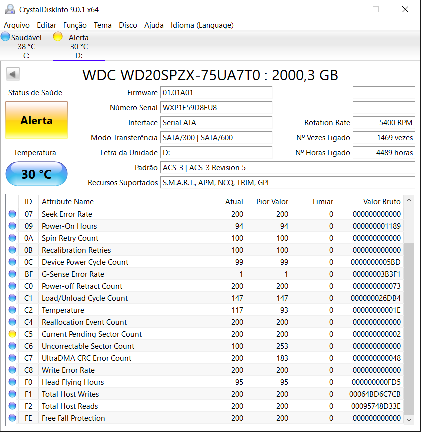This screenshot has height=432, width=421.
Task: Click the status dot for Recalibration Retries
Action: point(12,250)
